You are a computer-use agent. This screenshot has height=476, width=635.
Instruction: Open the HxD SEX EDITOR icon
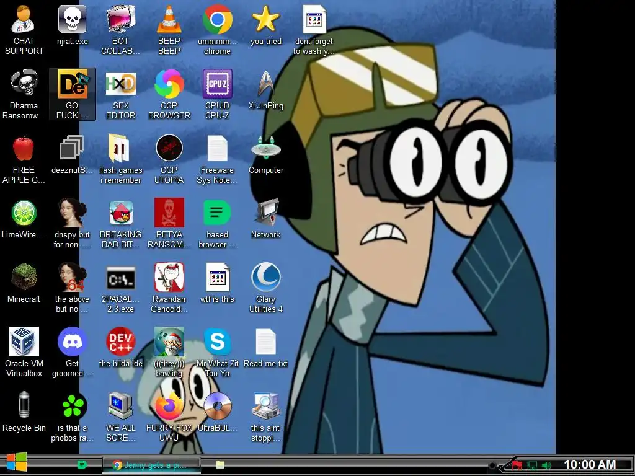pyautogui.click(x=120, y=95)
